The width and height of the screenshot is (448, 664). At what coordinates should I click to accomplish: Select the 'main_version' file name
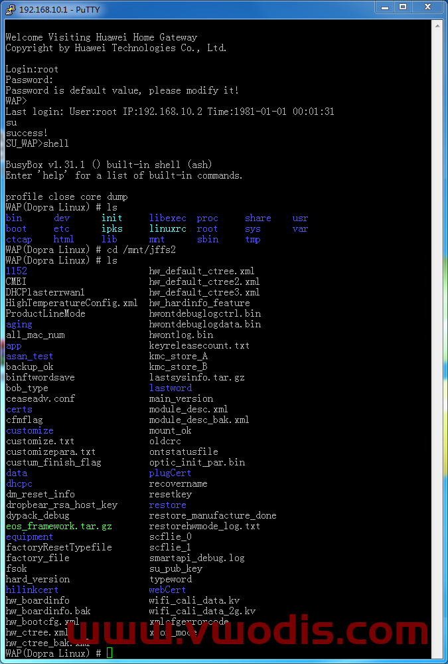coord(181,398)
